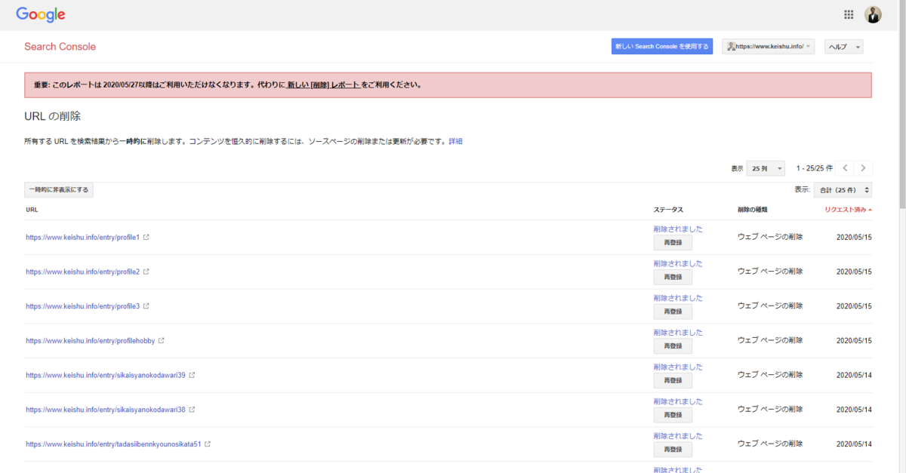Open the entry/tadasiibennkyounosikata51 URL link
906x473 pixels.
click(113, 444)
